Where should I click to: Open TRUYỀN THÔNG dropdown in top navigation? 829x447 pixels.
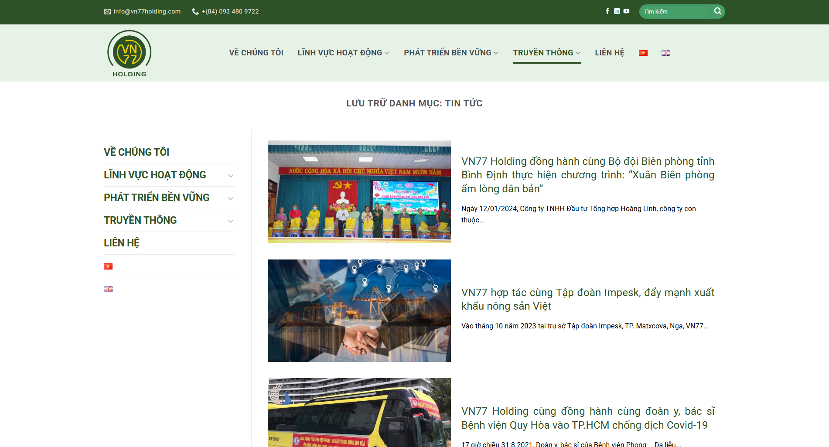(546, 53)
